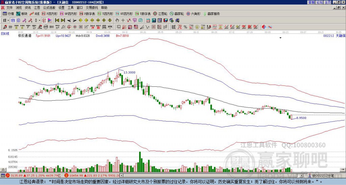The height and width of the screenshot is (185, 346).
Task: Open the 帮助 menu
Action: 104,8
